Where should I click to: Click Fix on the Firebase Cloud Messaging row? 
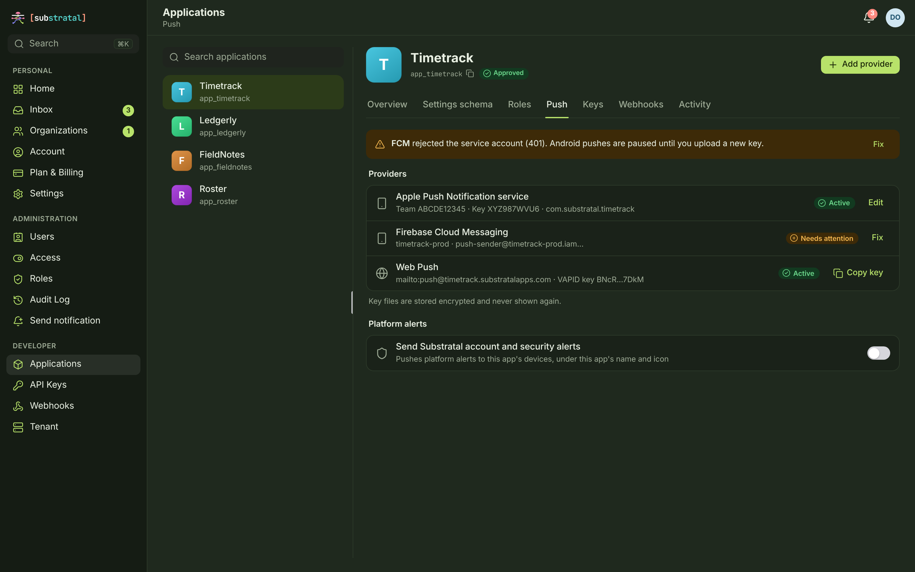pos(877,238)
